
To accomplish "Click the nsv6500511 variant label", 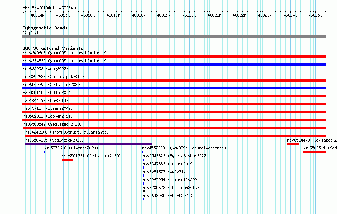I will tap(320, 148).
